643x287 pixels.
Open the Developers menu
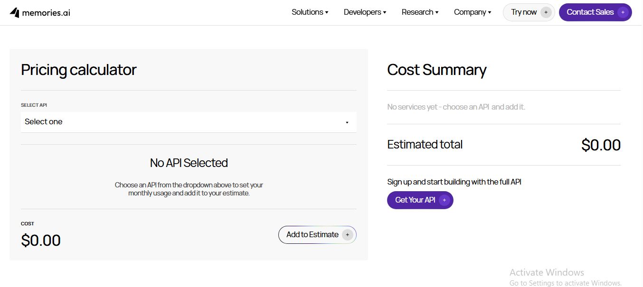click(365, 12)
